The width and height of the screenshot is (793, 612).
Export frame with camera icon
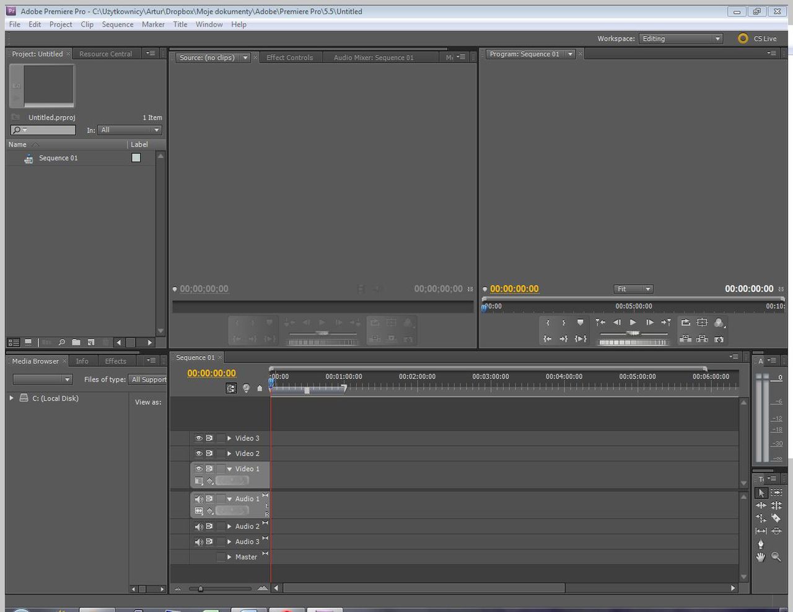click(x=719, y=339)
